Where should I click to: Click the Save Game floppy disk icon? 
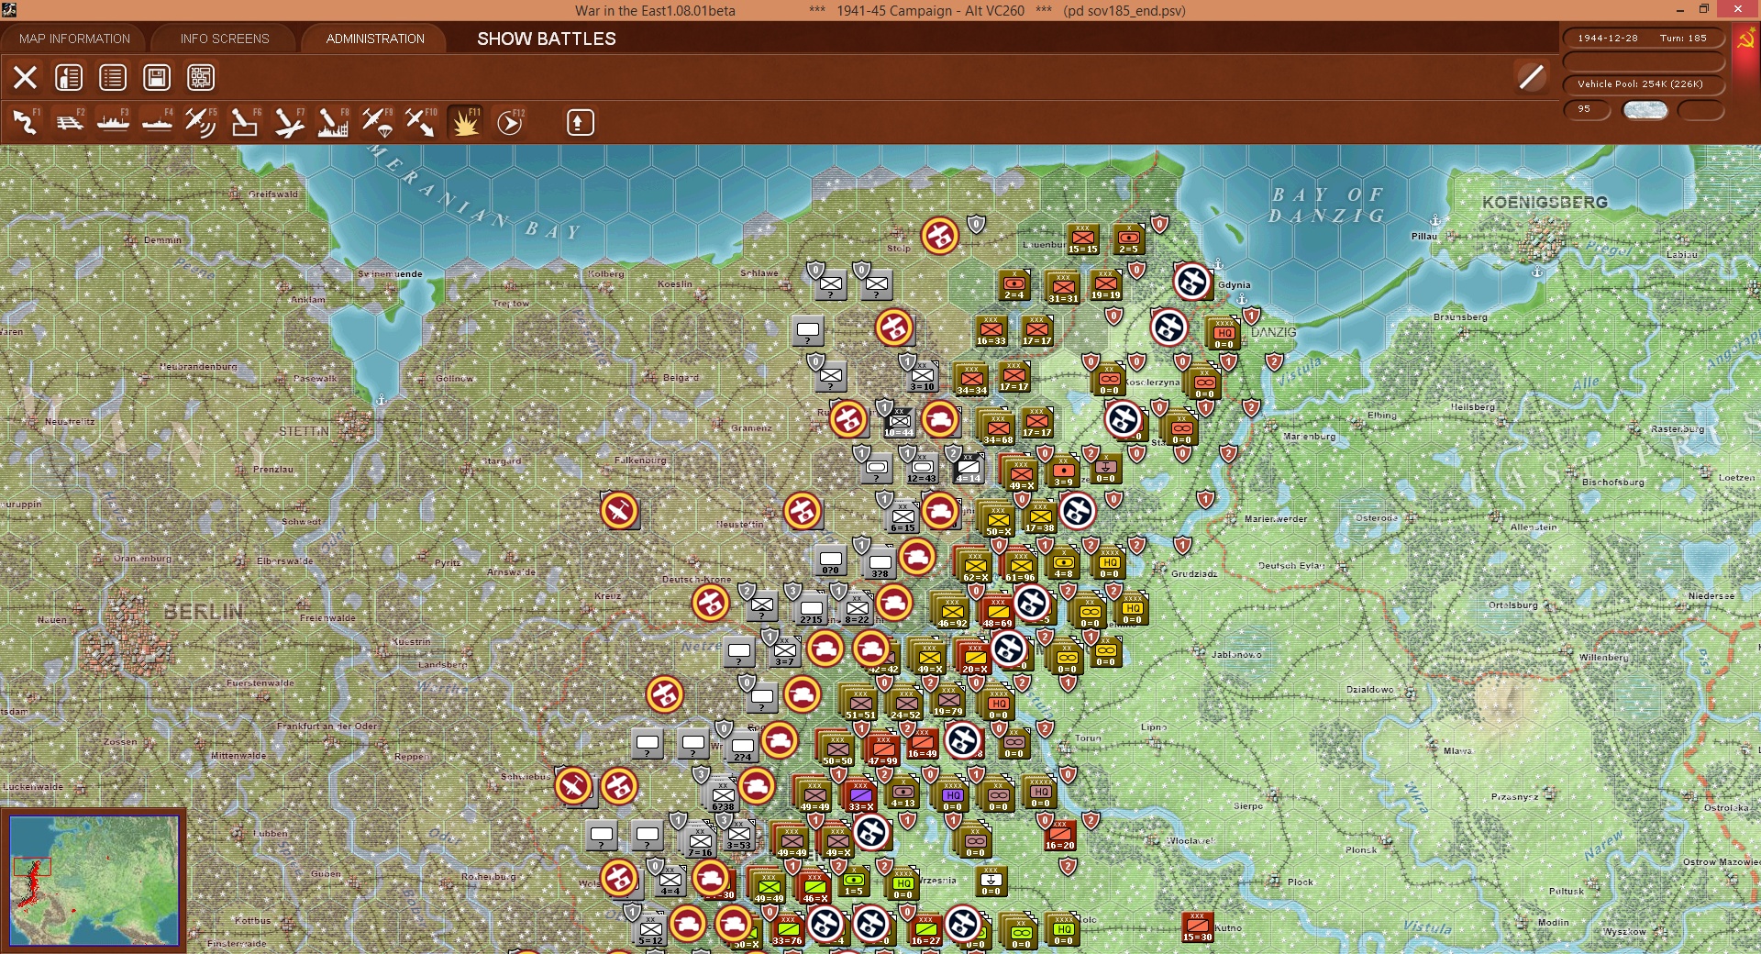157,77
